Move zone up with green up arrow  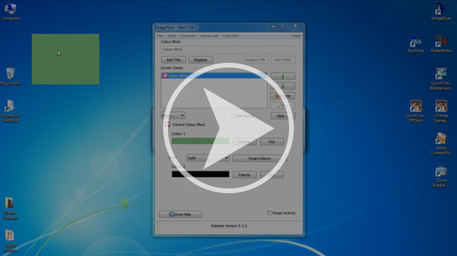click(283, 76)
